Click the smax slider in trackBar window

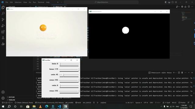point(69,80)
